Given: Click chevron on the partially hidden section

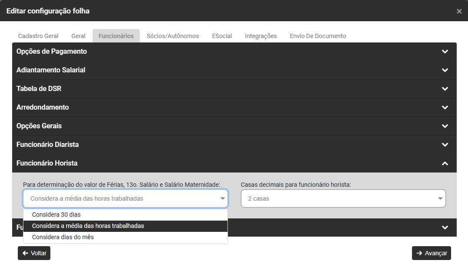Looking at the screenshot, I should pos(445,228).
